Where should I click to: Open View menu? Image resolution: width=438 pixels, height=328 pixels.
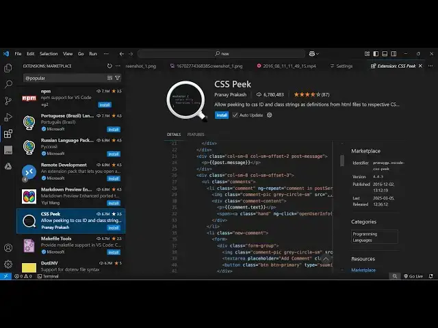[x=68, y=54]
